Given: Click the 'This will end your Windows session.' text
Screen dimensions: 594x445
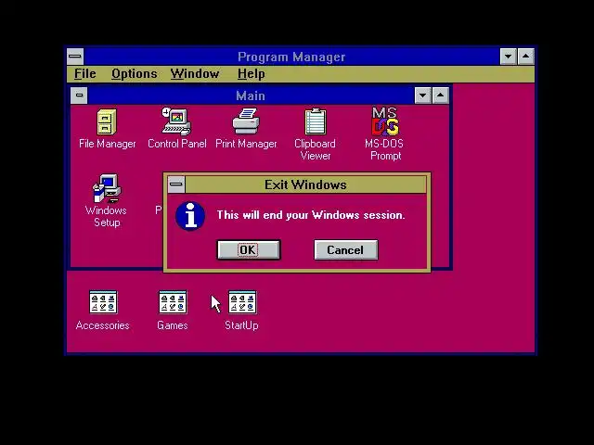Looking at the screenshot, I should (311, 215).
